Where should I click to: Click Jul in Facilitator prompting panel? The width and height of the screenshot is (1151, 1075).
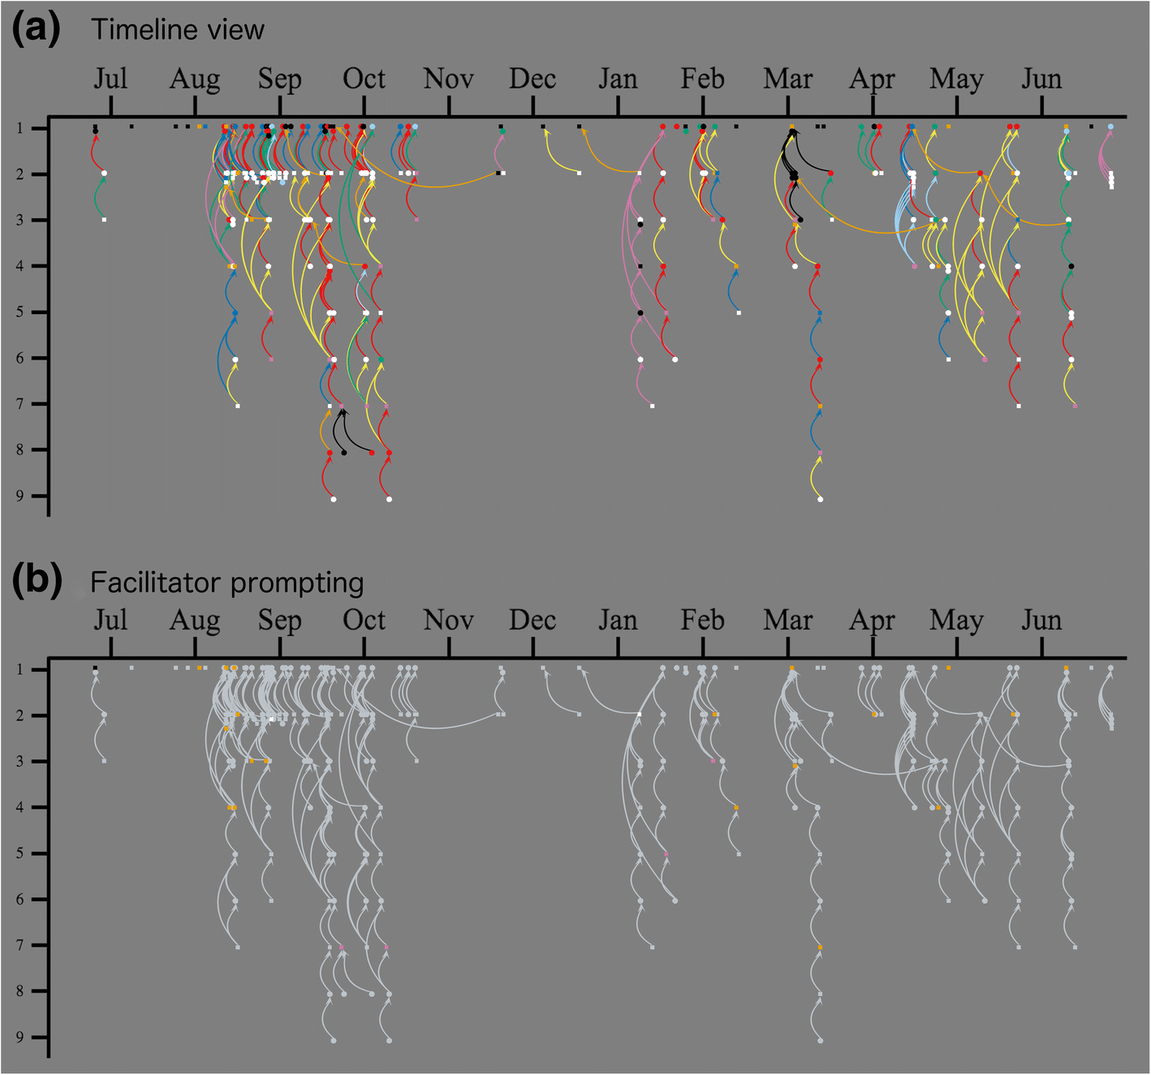[110, 620]
